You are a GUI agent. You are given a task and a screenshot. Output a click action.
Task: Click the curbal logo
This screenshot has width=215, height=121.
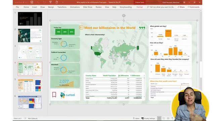coord(68,95)
